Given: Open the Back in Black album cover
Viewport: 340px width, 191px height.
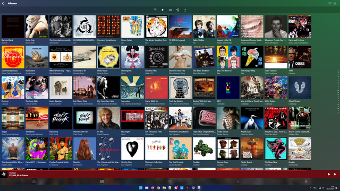Looking at the screenshot, I should [13, 27].
